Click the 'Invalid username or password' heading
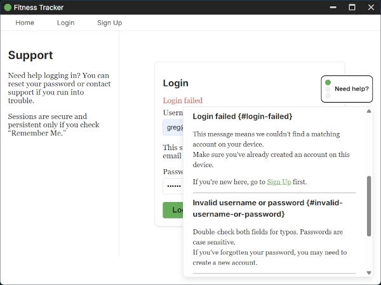Screen dimensions: 381x285 (267, 208)
